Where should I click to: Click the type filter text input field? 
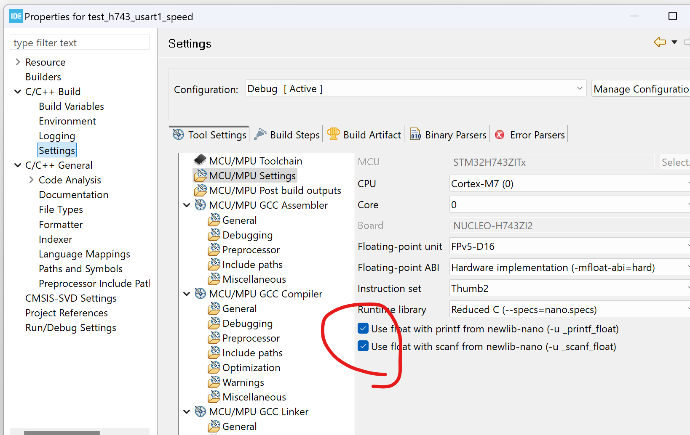[x=80, y=42]
